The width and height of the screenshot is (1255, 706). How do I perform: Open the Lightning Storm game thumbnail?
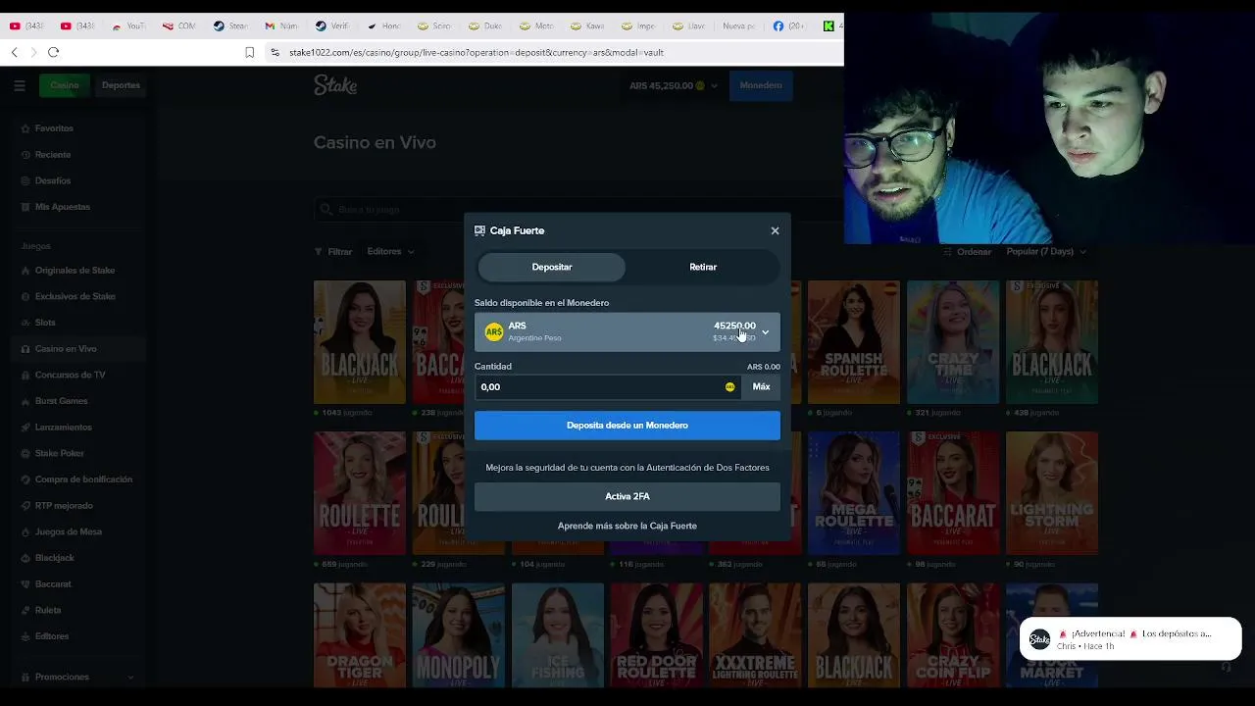tap(1051, 493)
